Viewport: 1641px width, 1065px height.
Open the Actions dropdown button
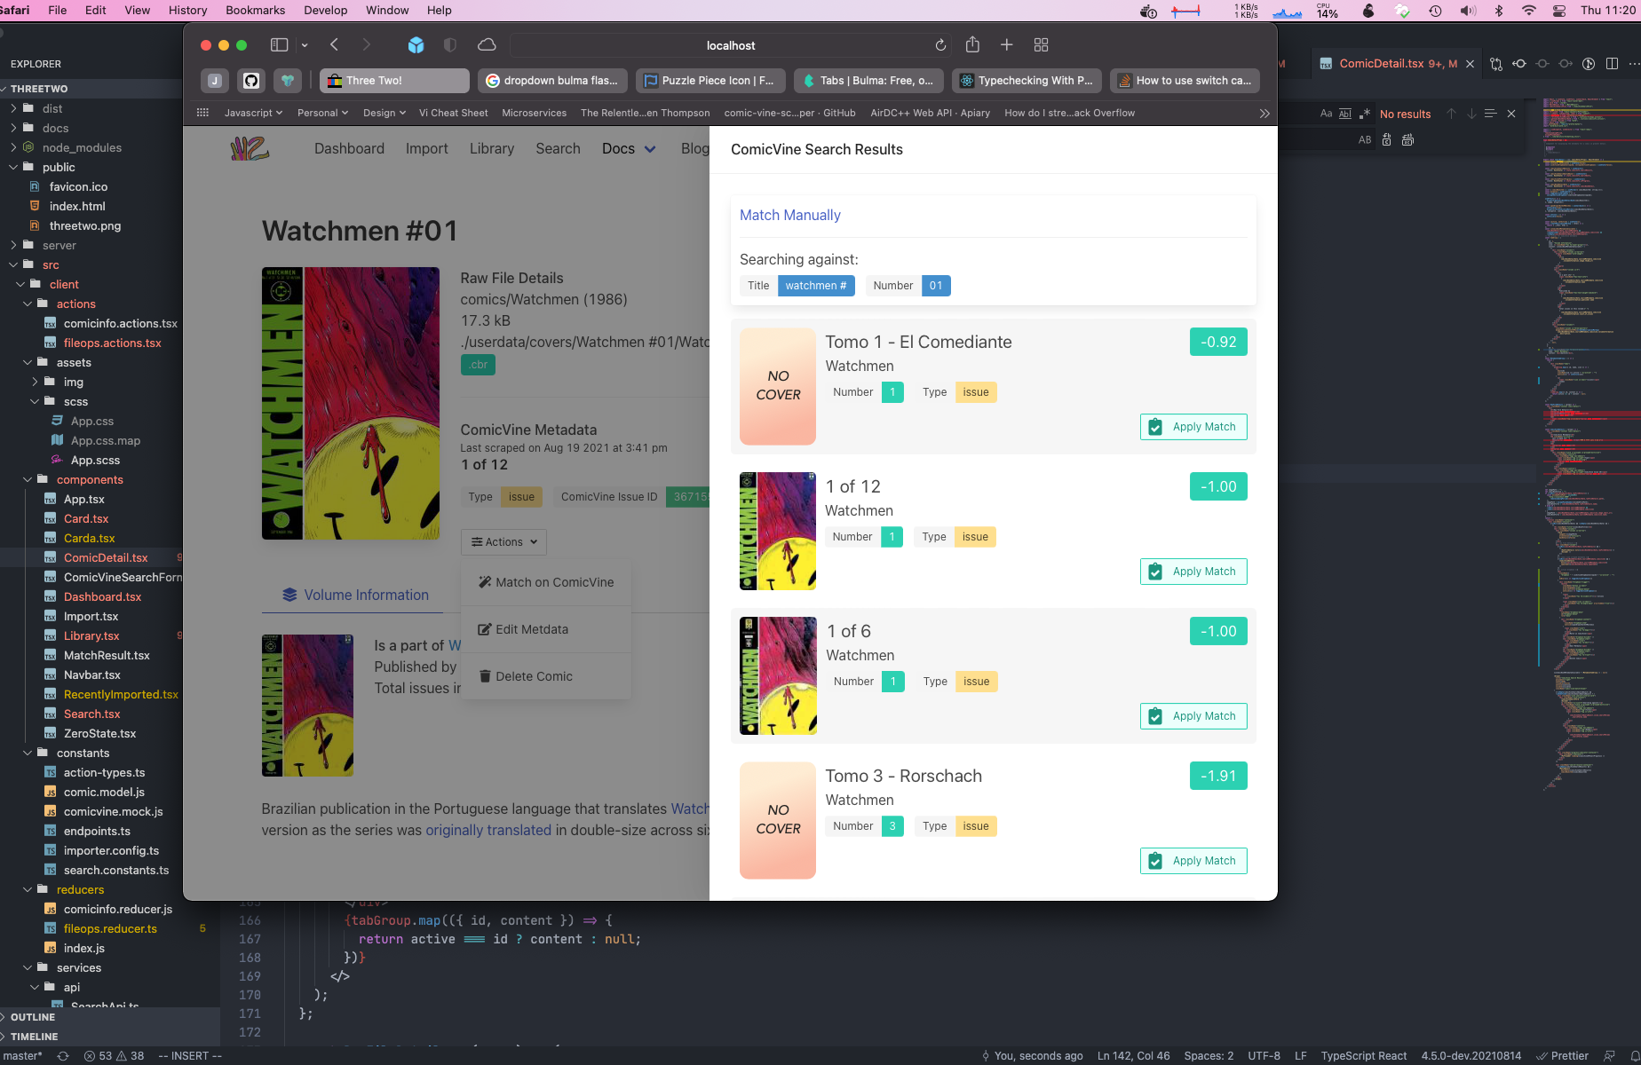coord(503,542)
